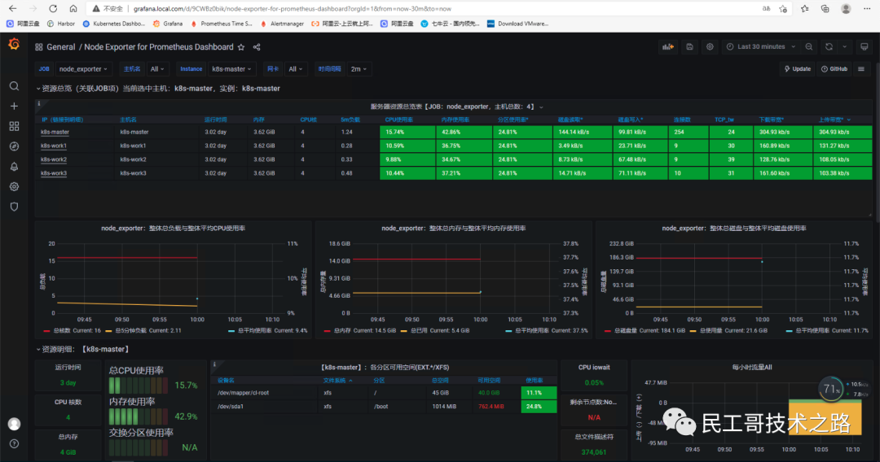
Task: Open the Last 30 minutes time picker
Action: pos(760,47)
